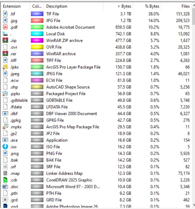Select the .doc Word document icon
Image resolution: width=195 pixels, height=209 pixels.
[5, 187]
